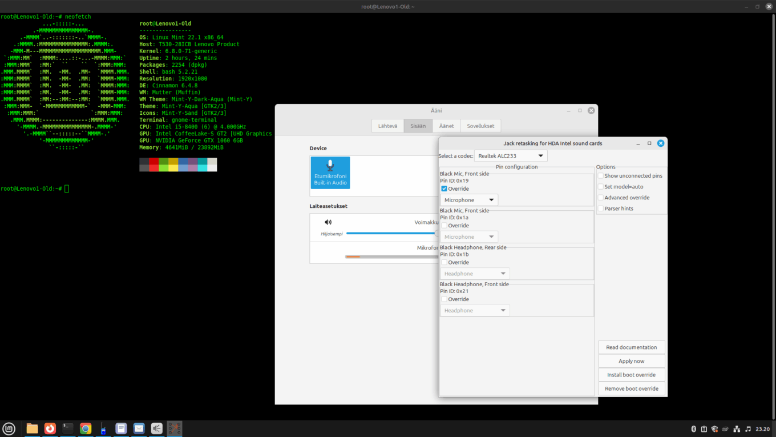Click the 'Kernel: 6.8.0-71-generic' line in terminal
Image resolution: width=776 pixels, height=437 pixels.
click(177, 51)
